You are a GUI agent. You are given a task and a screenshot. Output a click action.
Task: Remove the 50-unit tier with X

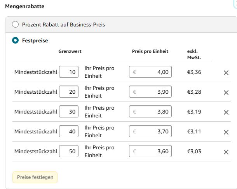click(226, 152)
